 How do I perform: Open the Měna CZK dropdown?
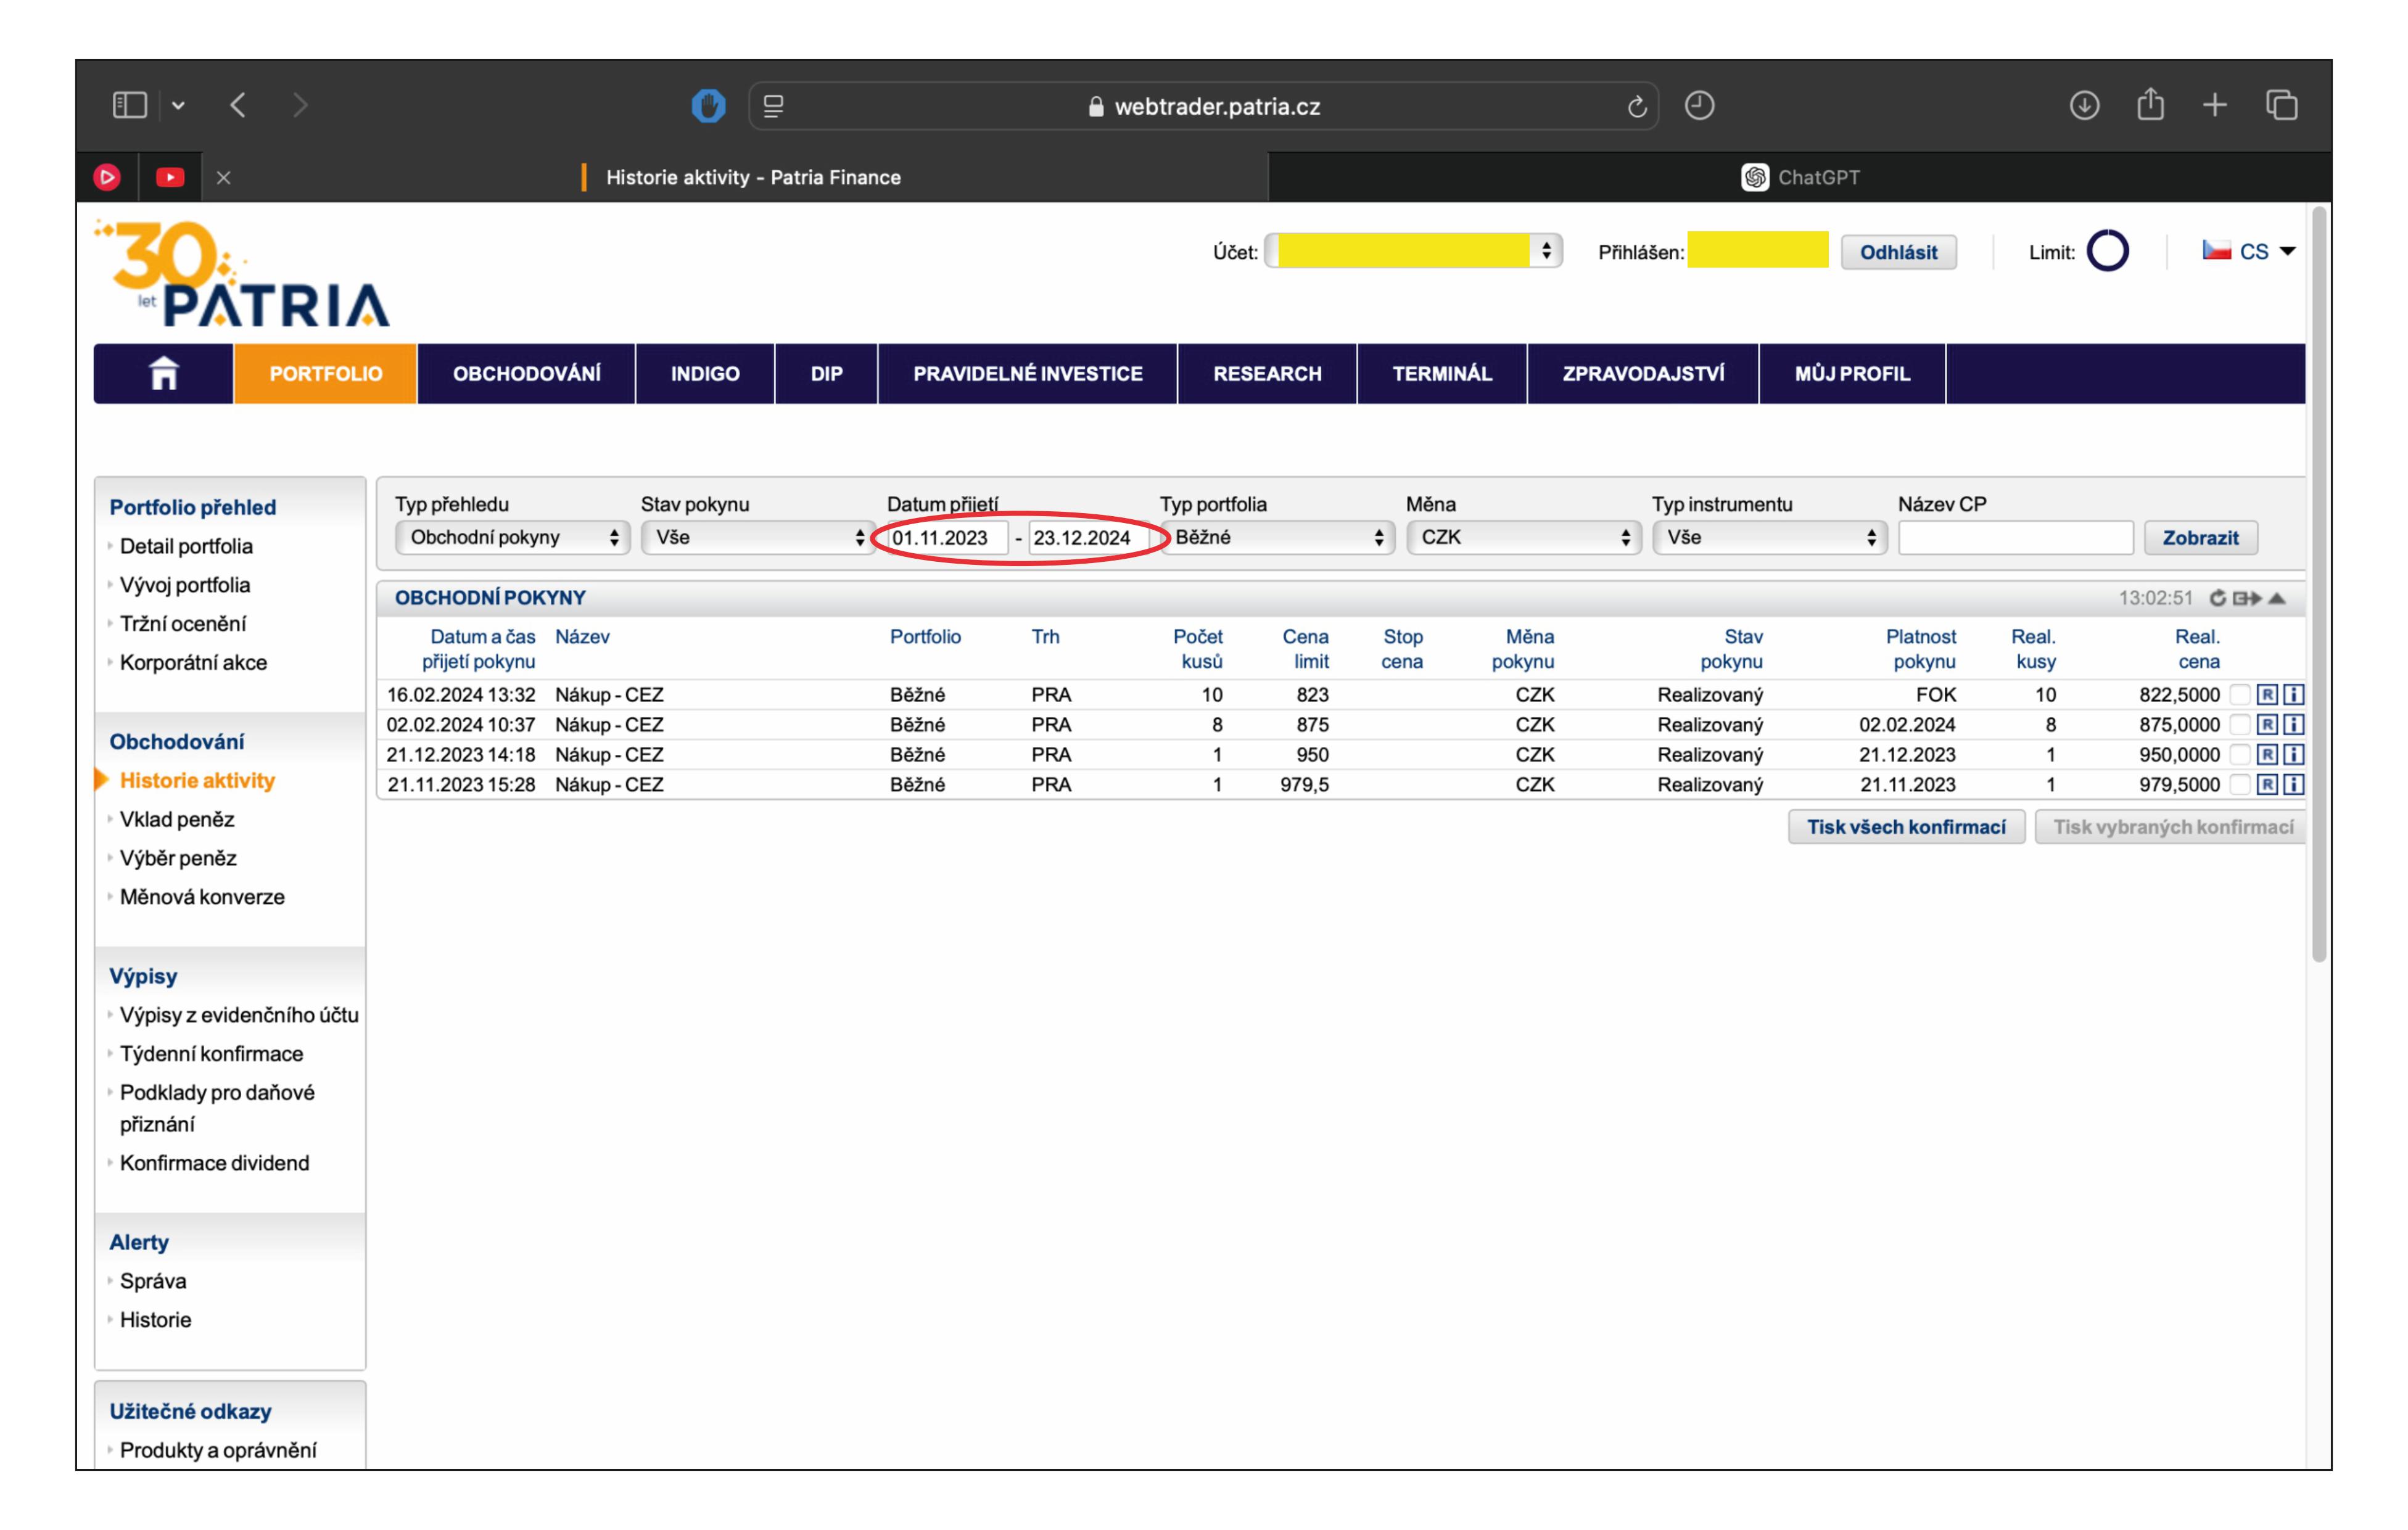tap(1523, 538)
